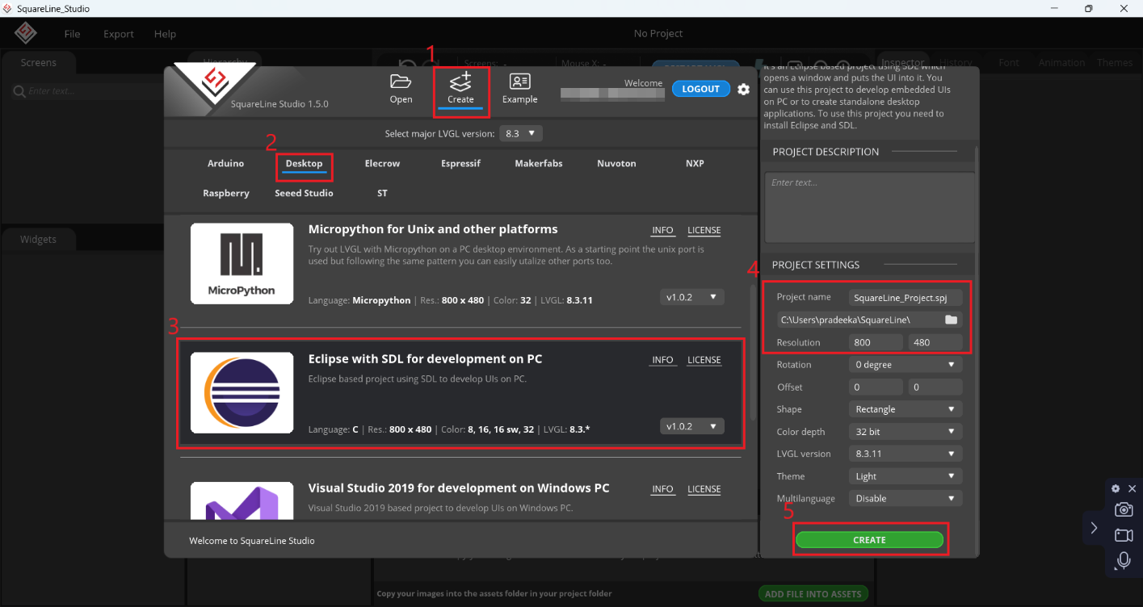Open INFO link for Eclipse with SDL
1143x607 pixels.
[x=662, y=359]
